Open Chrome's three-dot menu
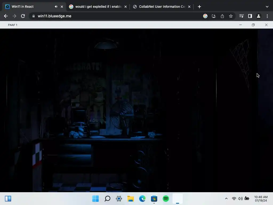The height and width of the screenshot is (205, 273). tap(267, 16)
